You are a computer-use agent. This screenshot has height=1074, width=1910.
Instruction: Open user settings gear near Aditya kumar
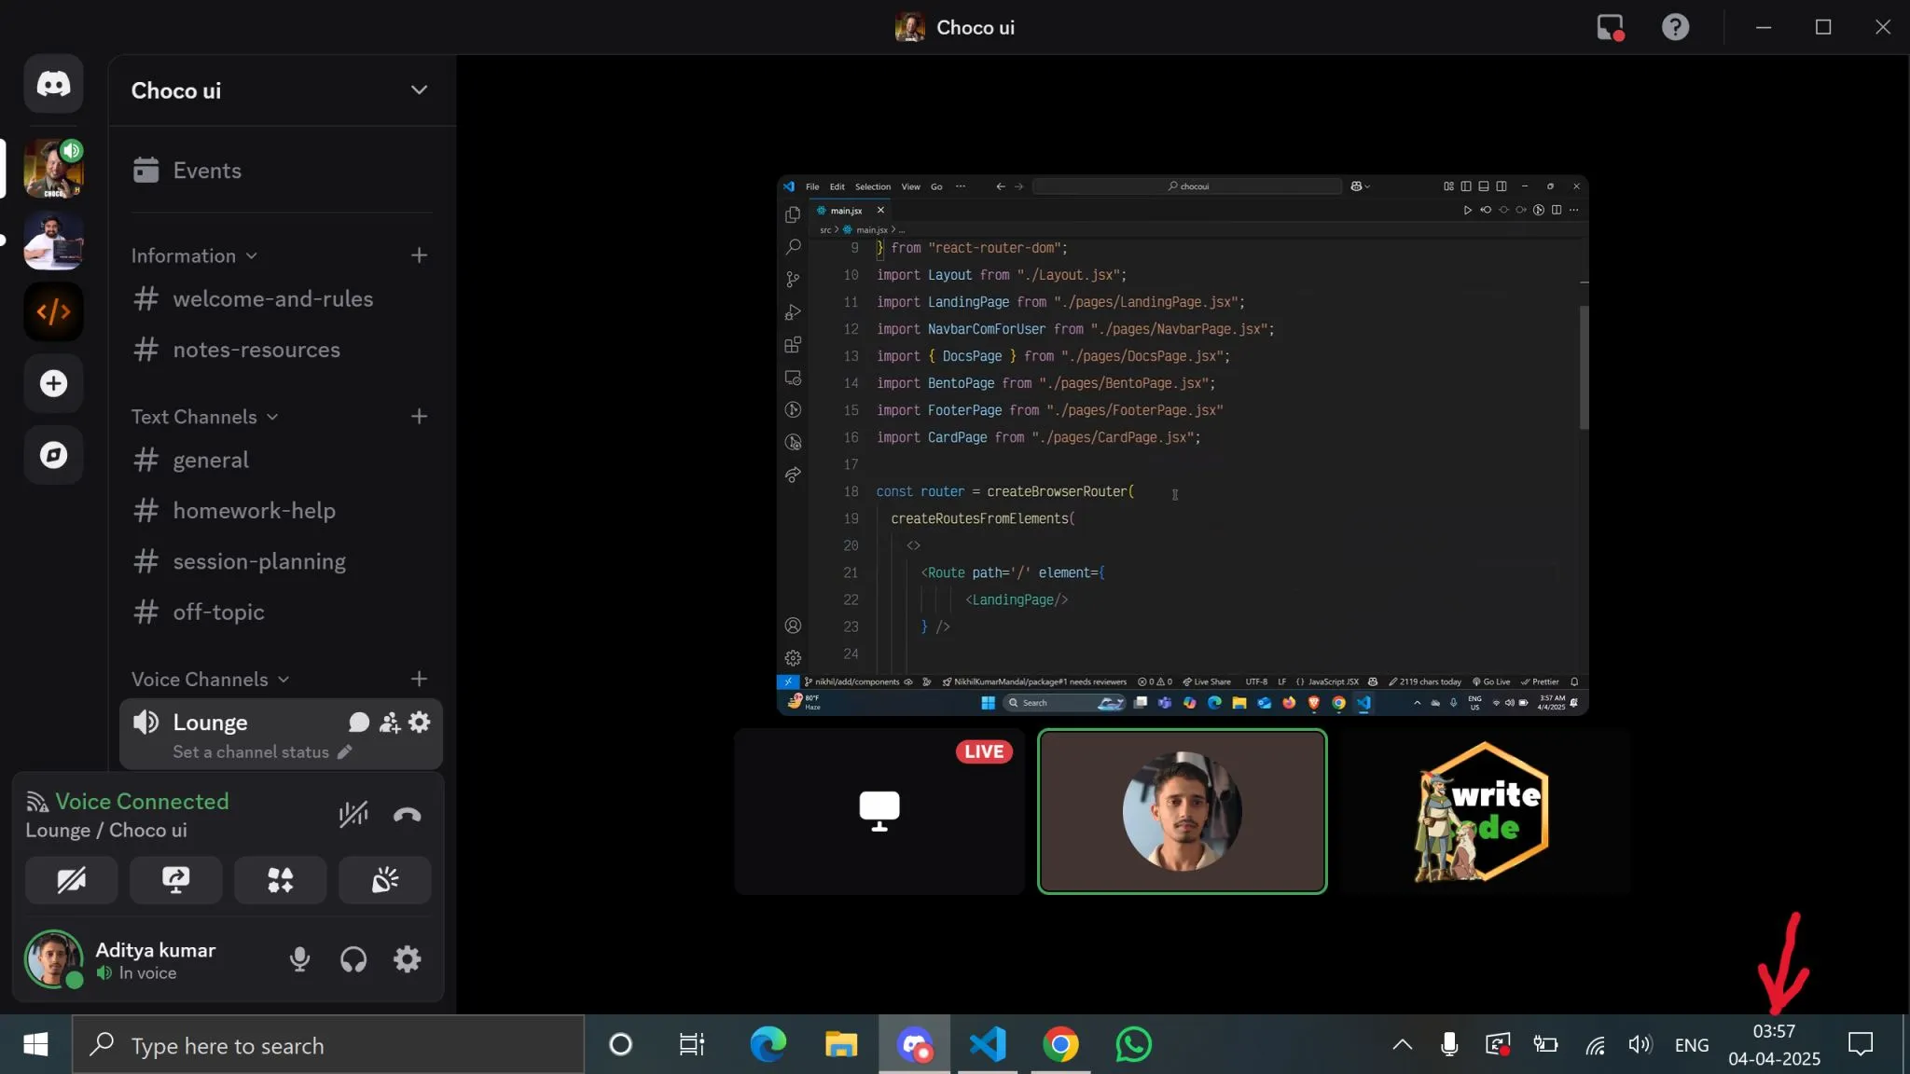(407, 959)
